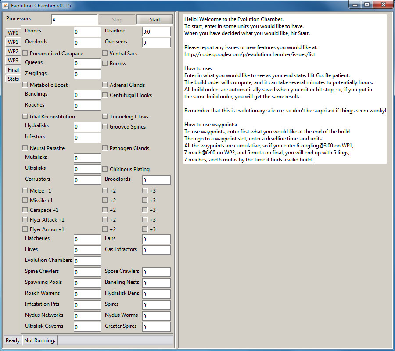This screenshot has width=395, height=351.
Task: Check the Grooved Spines upgrade
Action: [105, 127]
